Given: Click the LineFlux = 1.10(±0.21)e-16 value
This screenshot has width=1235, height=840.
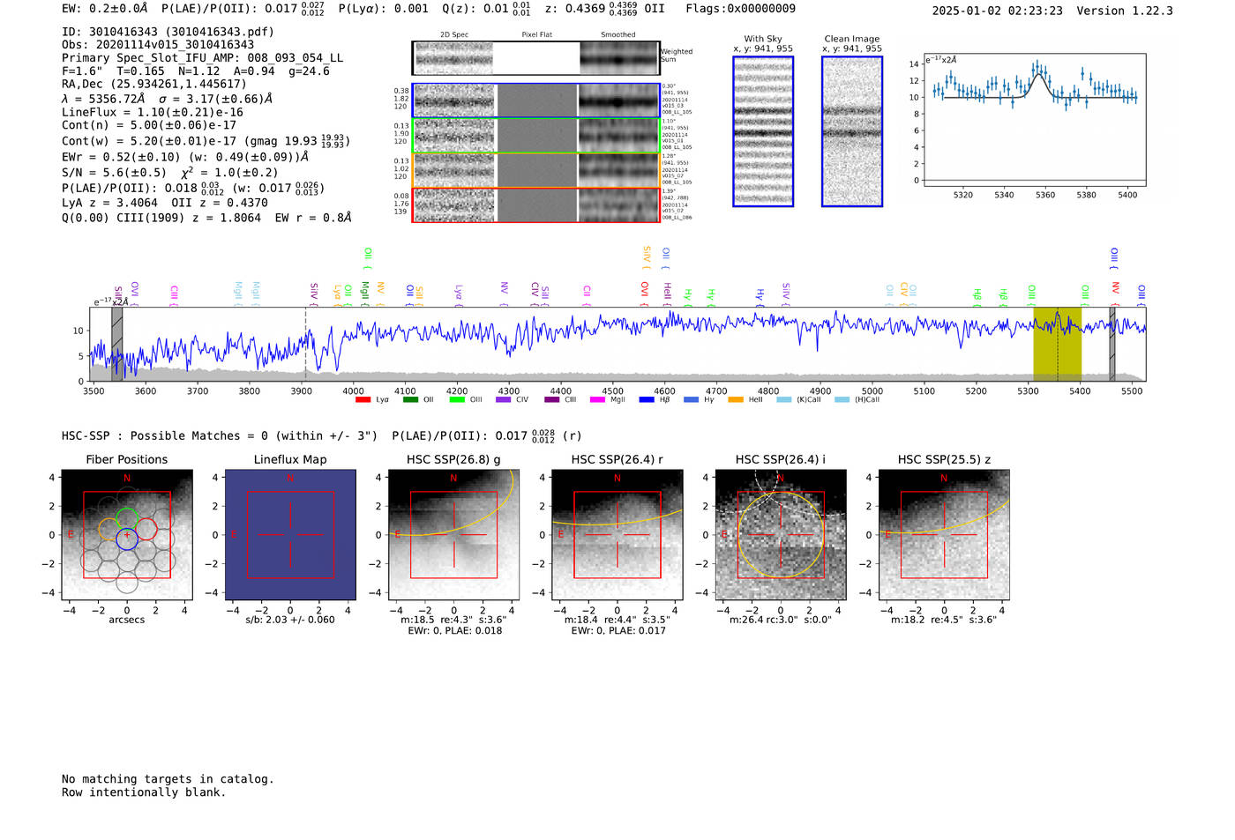Looking at the screenshot, I should (x=153, y=113).
